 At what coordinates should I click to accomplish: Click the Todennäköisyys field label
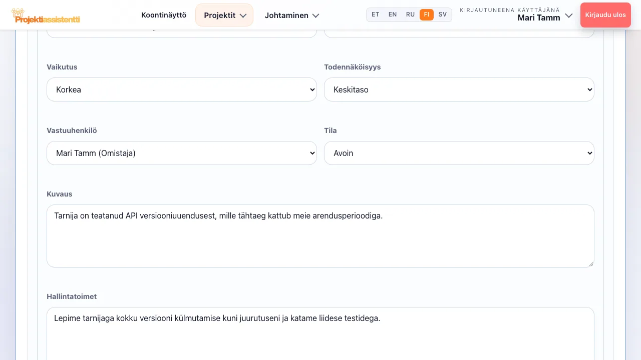pyautogui.click(x=353, y=67)
